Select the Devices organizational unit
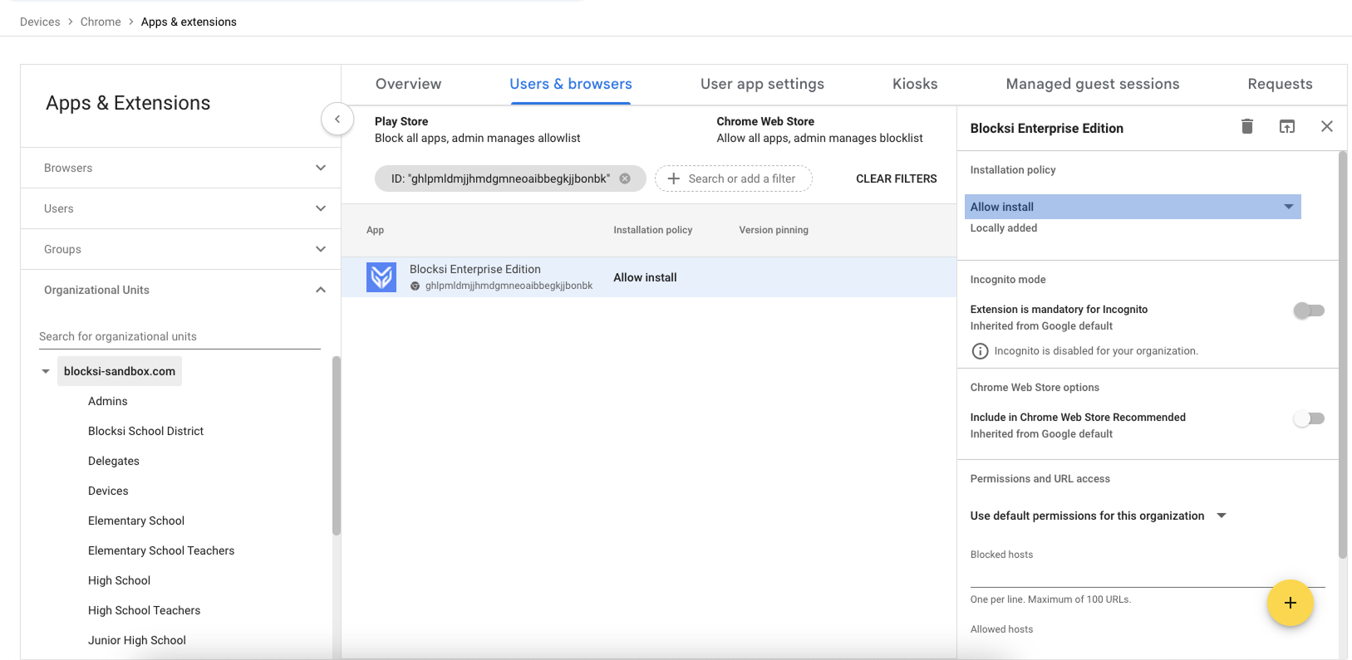 pyautogui.click(x=108, y=491)
